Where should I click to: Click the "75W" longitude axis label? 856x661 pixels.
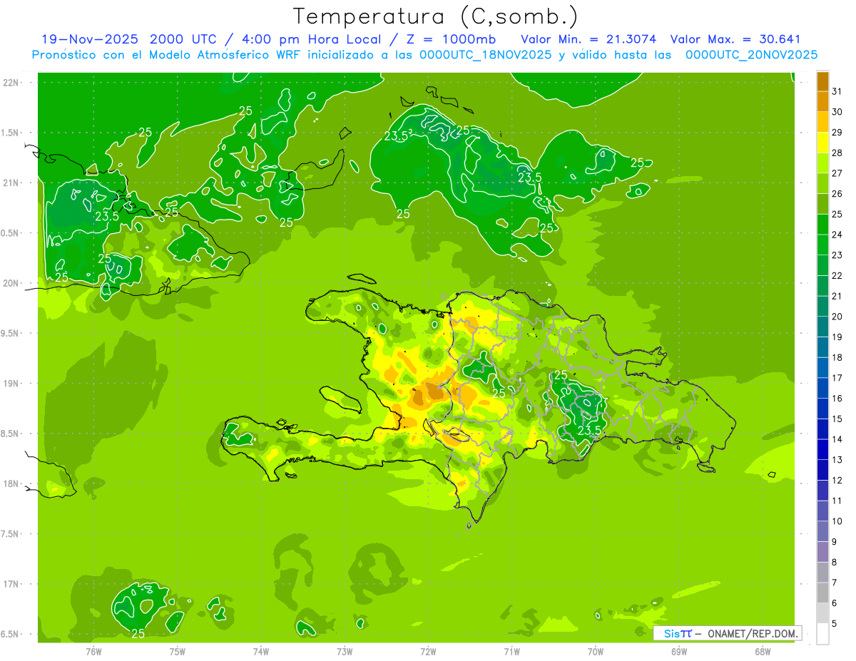[178, 651]
